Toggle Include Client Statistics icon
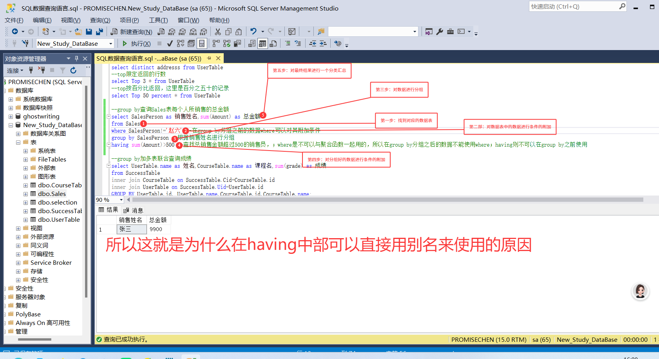The height and width of the screenshot is (359, 659). click(237, 43)
